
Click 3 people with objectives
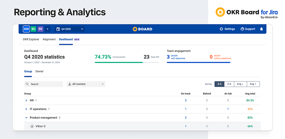pos(176,57)
